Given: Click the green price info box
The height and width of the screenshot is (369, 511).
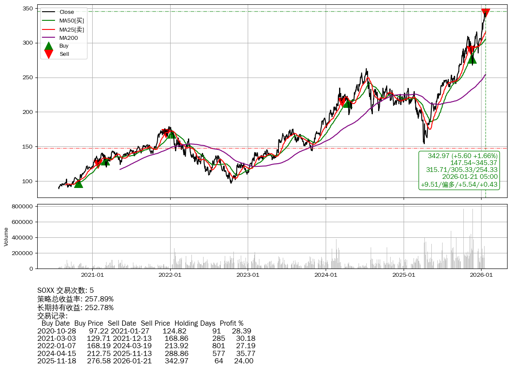Looking at the screenshot, I should 459,170.
